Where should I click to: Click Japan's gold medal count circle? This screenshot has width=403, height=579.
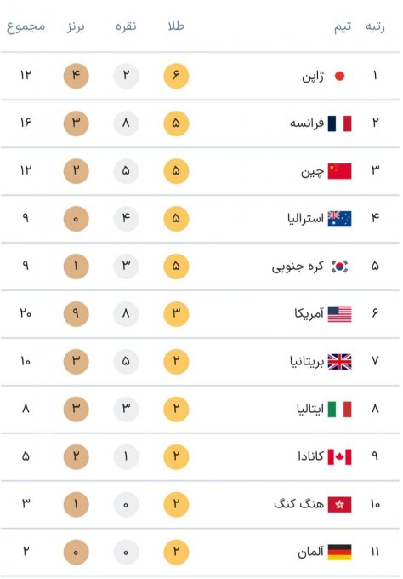[x=176, y=76]
